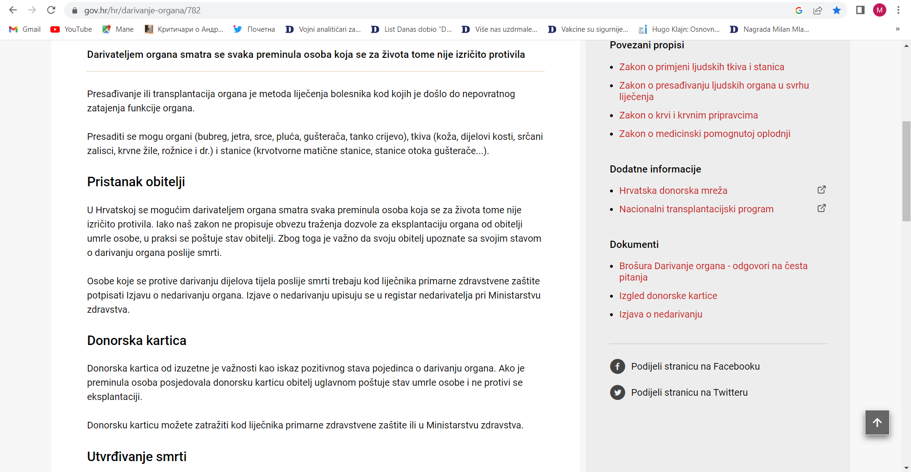
Task: Open the three-dot Chrome menu
Action: [899, 10]
